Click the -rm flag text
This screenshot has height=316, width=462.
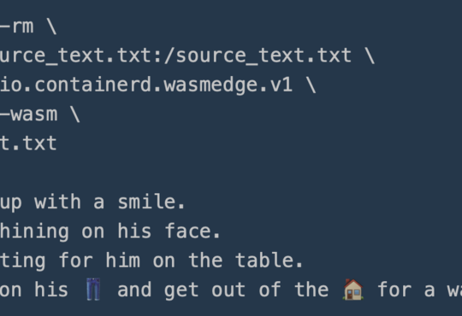tap(16, 26)
